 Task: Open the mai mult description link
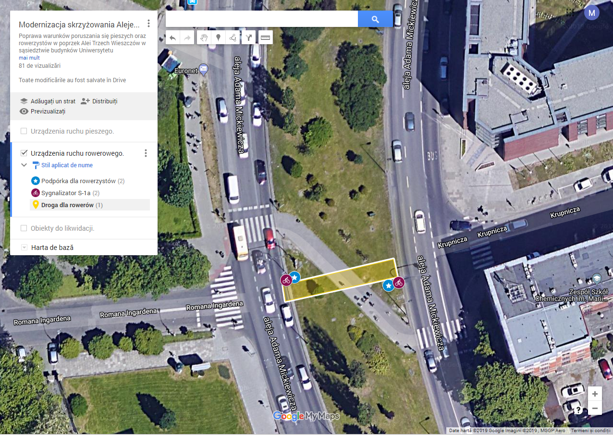[29, 58]
